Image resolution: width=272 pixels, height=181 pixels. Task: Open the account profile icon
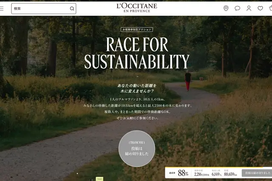click(249, 8)
